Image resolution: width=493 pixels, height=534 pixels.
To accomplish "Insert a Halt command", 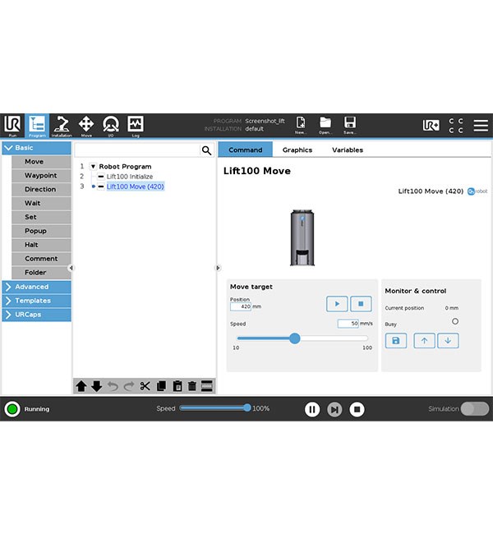I will pos(41,245).
